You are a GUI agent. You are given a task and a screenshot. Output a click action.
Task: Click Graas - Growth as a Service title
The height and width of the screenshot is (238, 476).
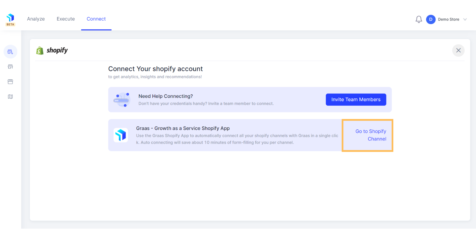pos(183,128)
